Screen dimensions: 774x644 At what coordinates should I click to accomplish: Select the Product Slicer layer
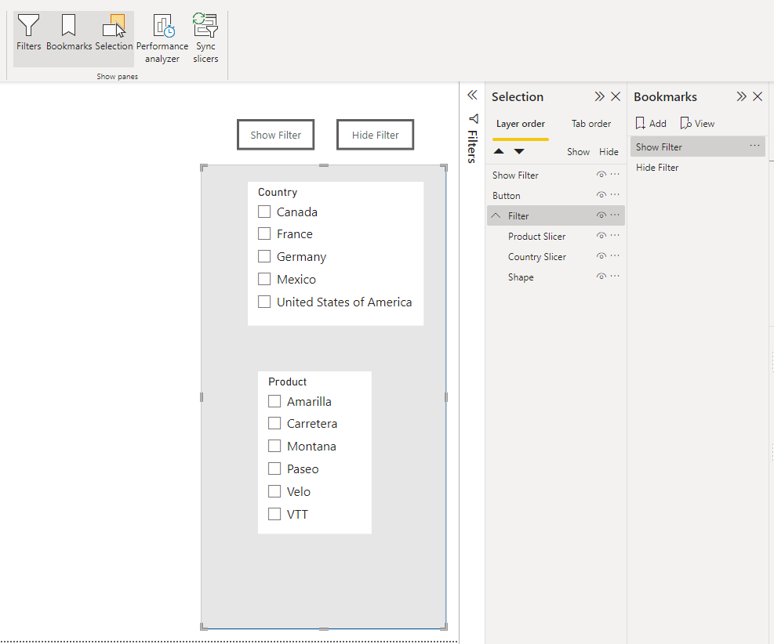(x=556, y=236)
